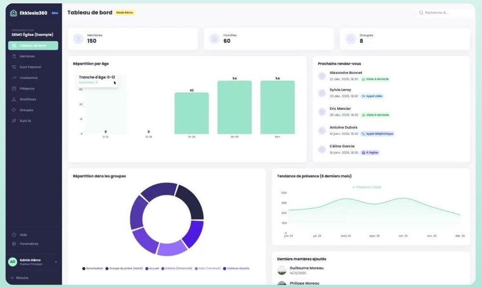Open Suivi IA via its sparkle icon
The height and width of the screenshot is (288, 482).
(x=15, y=121)
